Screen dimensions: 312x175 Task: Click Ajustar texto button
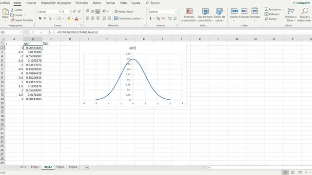coord(124,12)
